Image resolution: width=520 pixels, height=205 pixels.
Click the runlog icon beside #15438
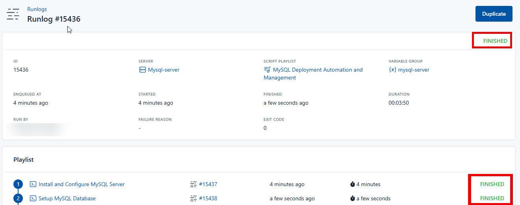193,198
